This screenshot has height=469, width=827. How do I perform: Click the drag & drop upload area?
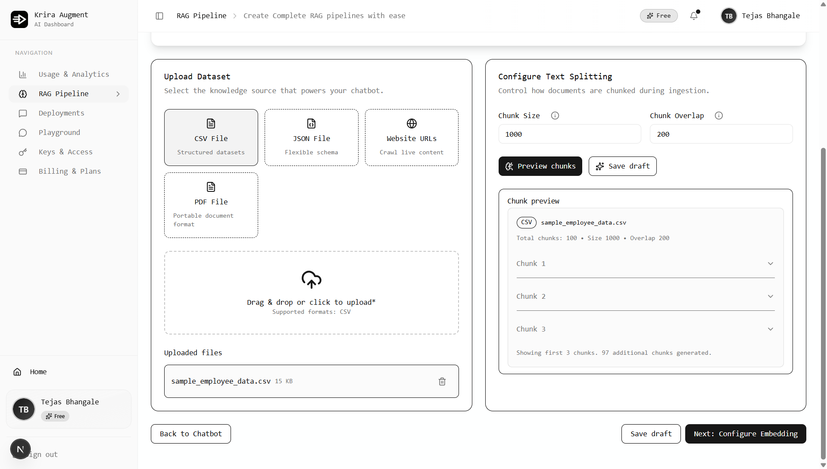click(312, 293)
